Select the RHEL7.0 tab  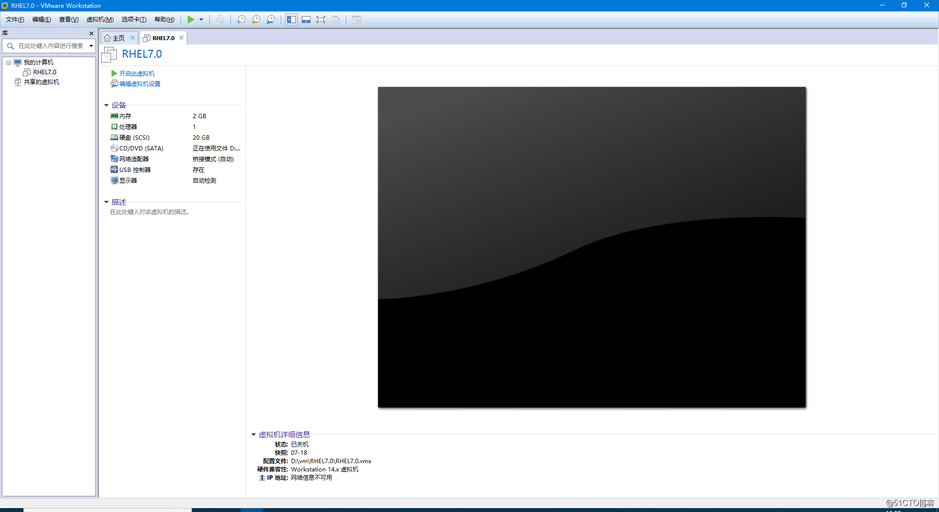tap(163, 38)
